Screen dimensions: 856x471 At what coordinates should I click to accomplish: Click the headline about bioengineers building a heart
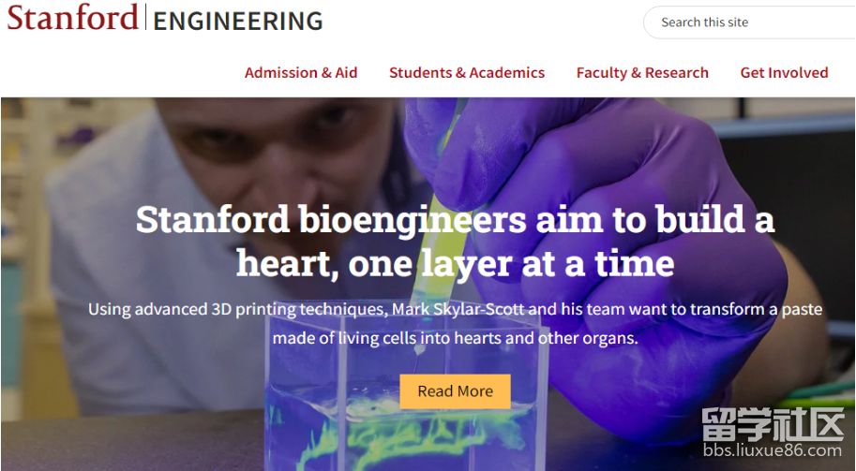click(455, 221)
